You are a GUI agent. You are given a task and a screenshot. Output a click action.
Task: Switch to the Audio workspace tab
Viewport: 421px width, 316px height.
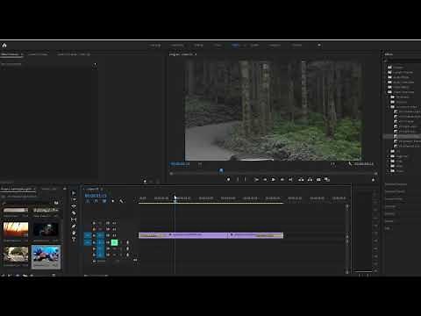(x=254, y=45)
